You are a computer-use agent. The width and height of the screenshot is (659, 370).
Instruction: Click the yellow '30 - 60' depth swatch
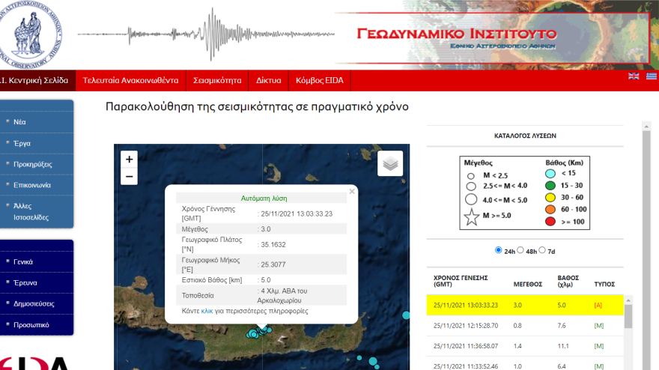pos(550,198)
